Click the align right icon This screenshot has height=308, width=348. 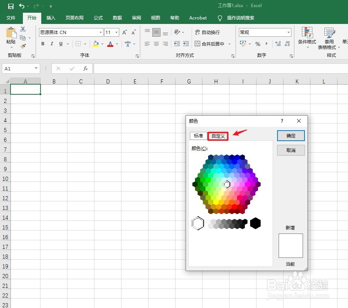pyautogui.click(x=165, y=44)
